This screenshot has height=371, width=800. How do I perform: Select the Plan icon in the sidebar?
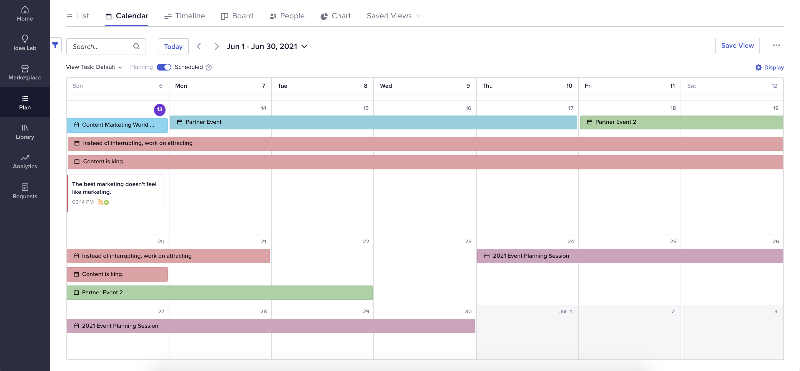[x=25, y=102]
